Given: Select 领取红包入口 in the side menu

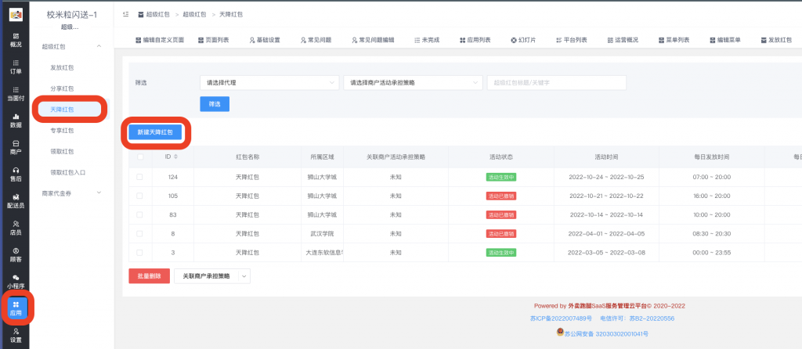Looking at the screenshot, I should (67, 172).
